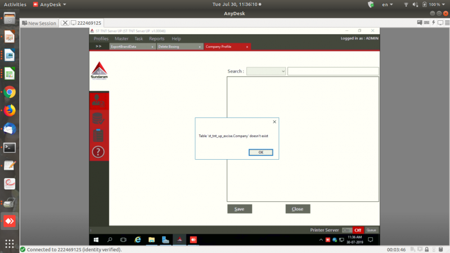Open AnyDesk actions lightning icon
This screenshot has height=253, width=450.
pyautogui.click(x=434, y=22)
